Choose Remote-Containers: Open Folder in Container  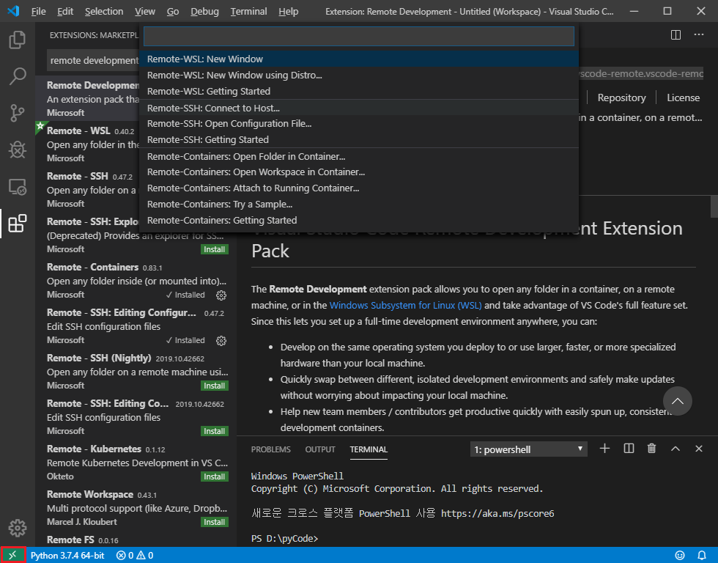pos(359,157)
